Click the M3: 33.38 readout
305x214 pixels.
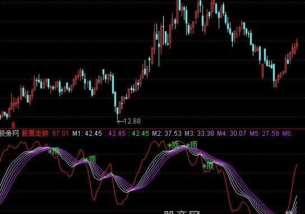[199, 134]
